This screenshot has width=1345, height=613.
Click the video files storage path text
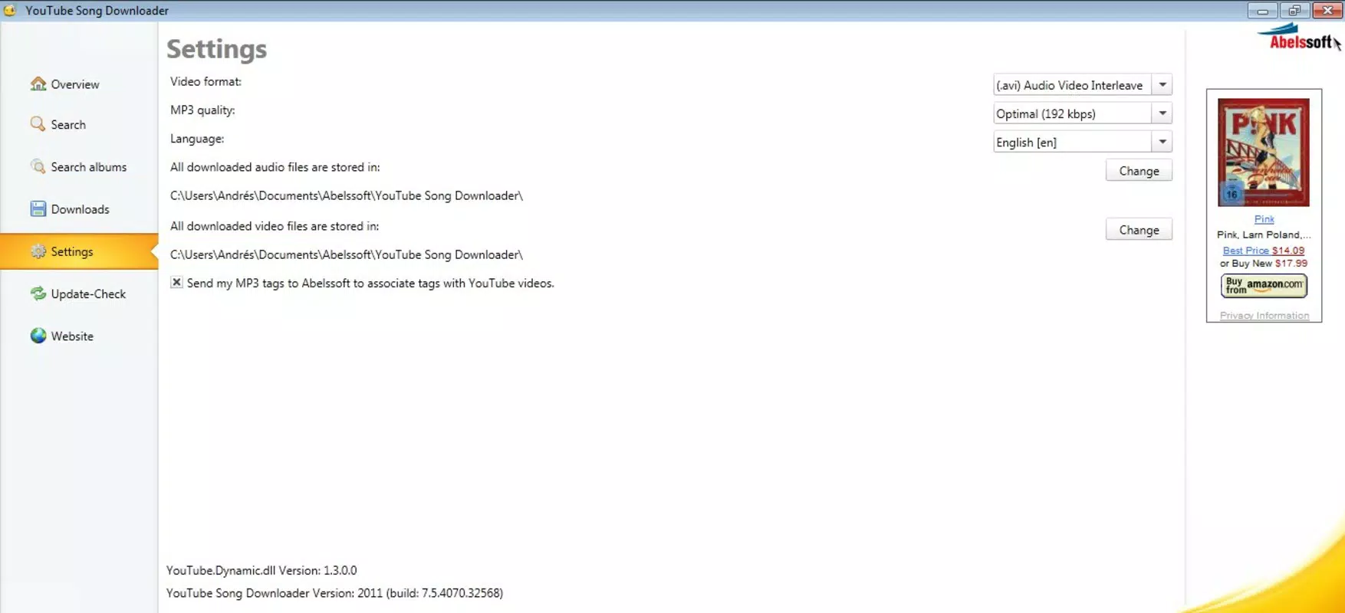coord(346,255)
